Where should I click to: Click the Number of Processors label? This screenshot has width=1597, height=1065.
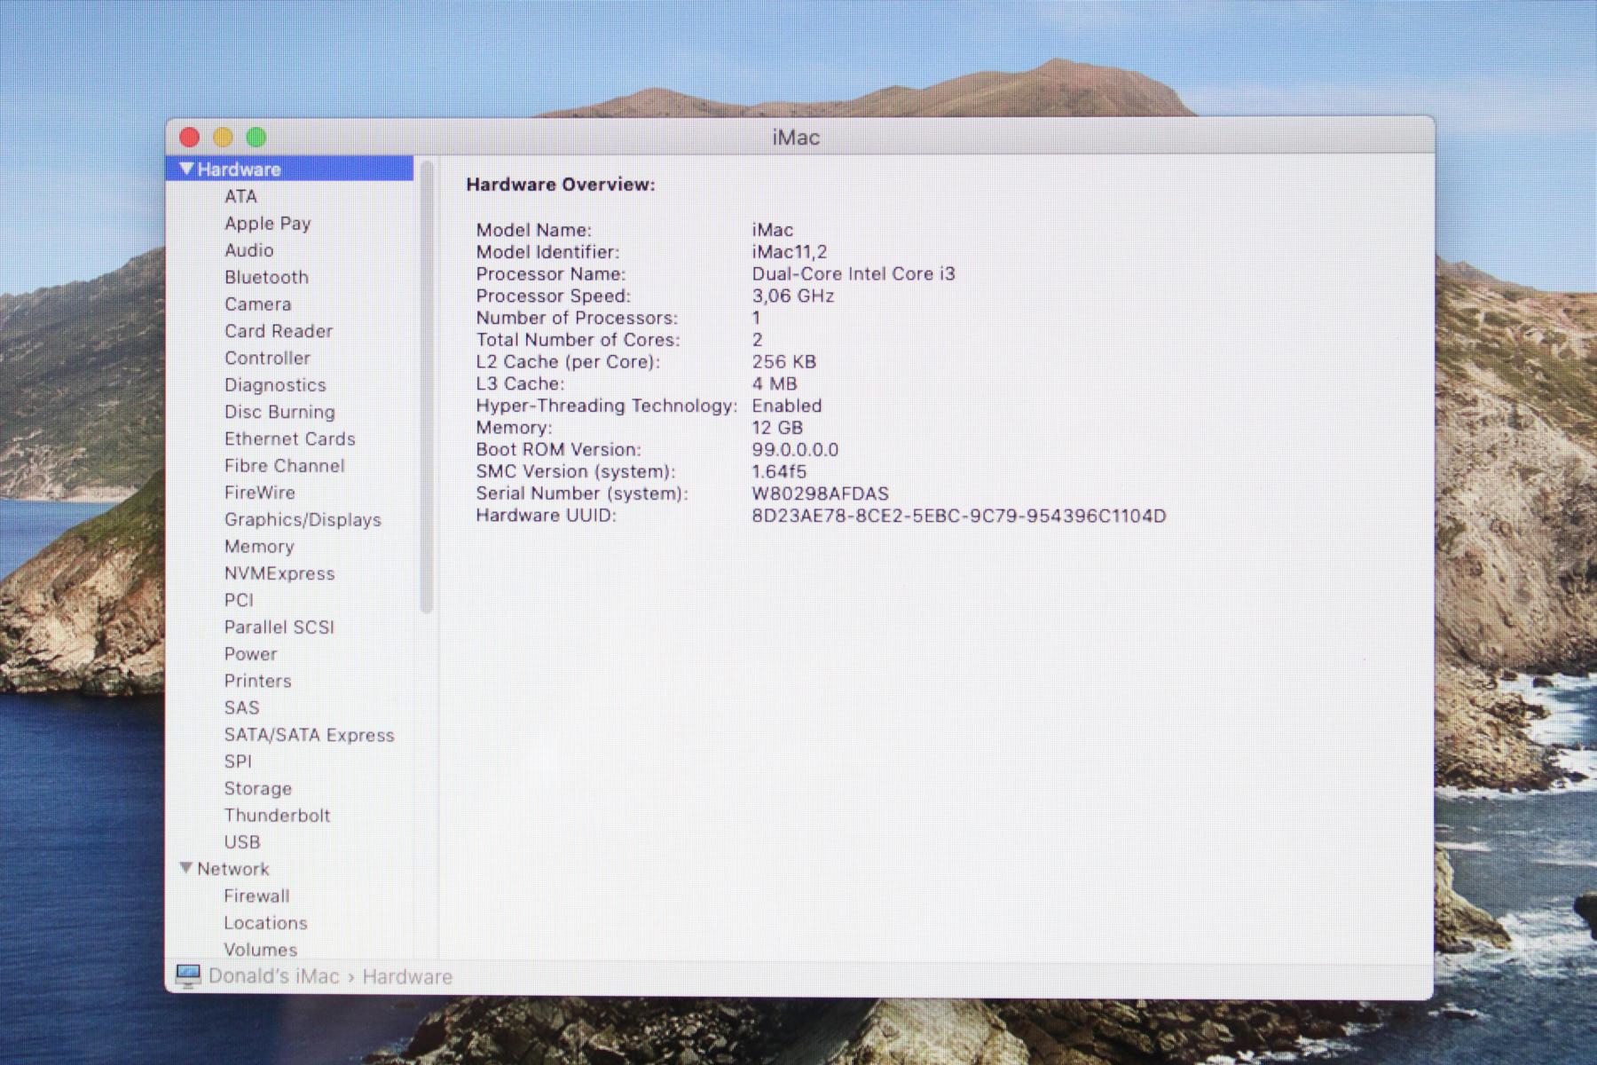(577, 318)
